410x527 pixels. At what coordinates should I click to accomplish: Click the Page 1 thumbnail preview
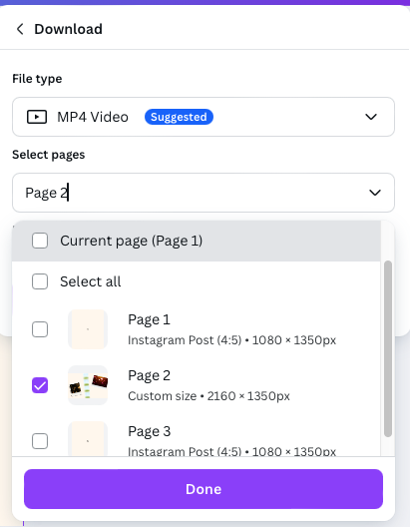click(88, 329)
